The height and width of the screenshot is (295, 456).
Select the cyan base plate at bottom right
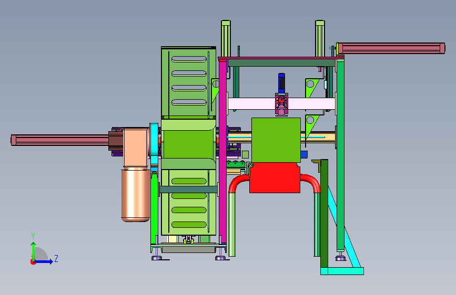point(342,271)
